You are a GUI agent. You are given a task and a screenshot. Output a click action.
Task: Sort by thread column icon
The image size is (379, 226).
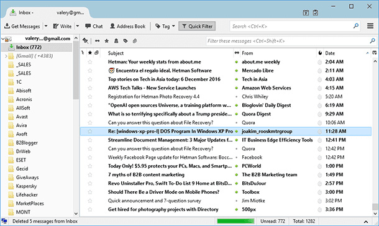[83, 53]
